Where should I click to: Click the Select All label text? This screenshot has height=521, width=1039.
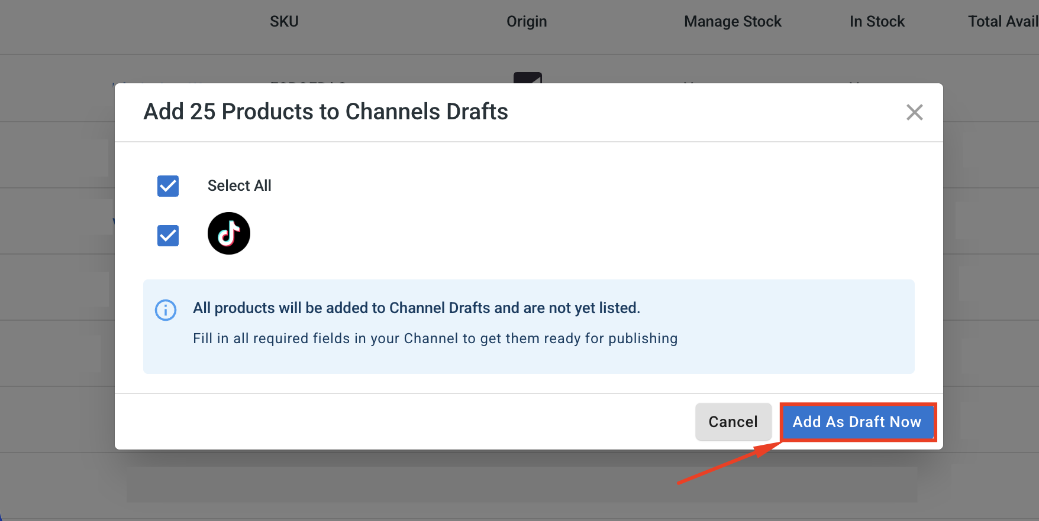(240, 185)
